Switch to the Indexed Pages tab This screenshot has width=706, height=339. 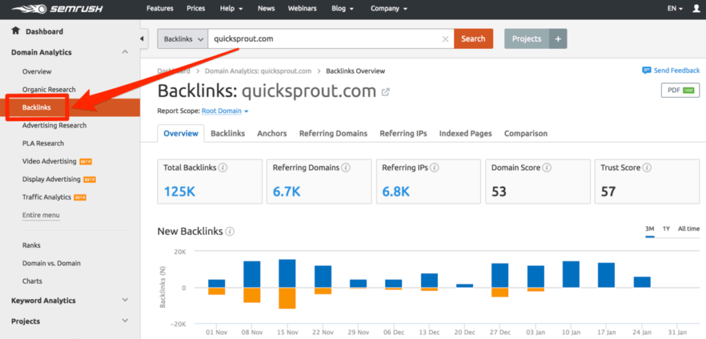coord(465,133)
